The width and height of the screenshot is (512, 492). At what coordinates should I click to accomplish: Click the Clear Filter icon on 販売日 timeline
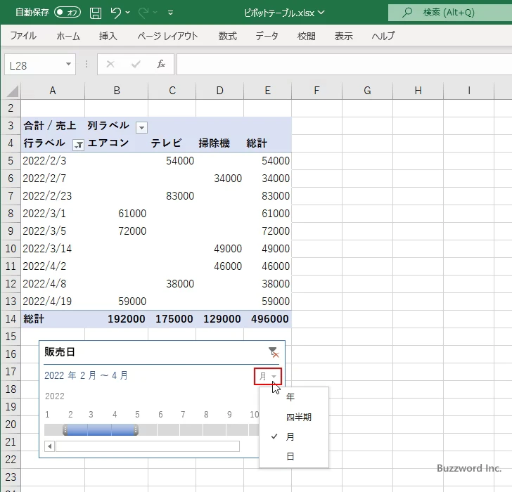pyautogui.click(x=274, y=352)
